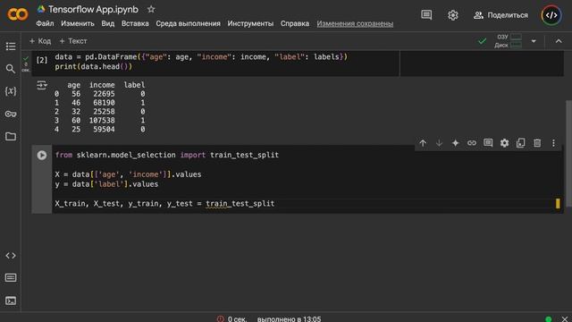This screenshot has width=572, height=322.
Task: Run the train_test_split cell
Action: click(42, 155)
